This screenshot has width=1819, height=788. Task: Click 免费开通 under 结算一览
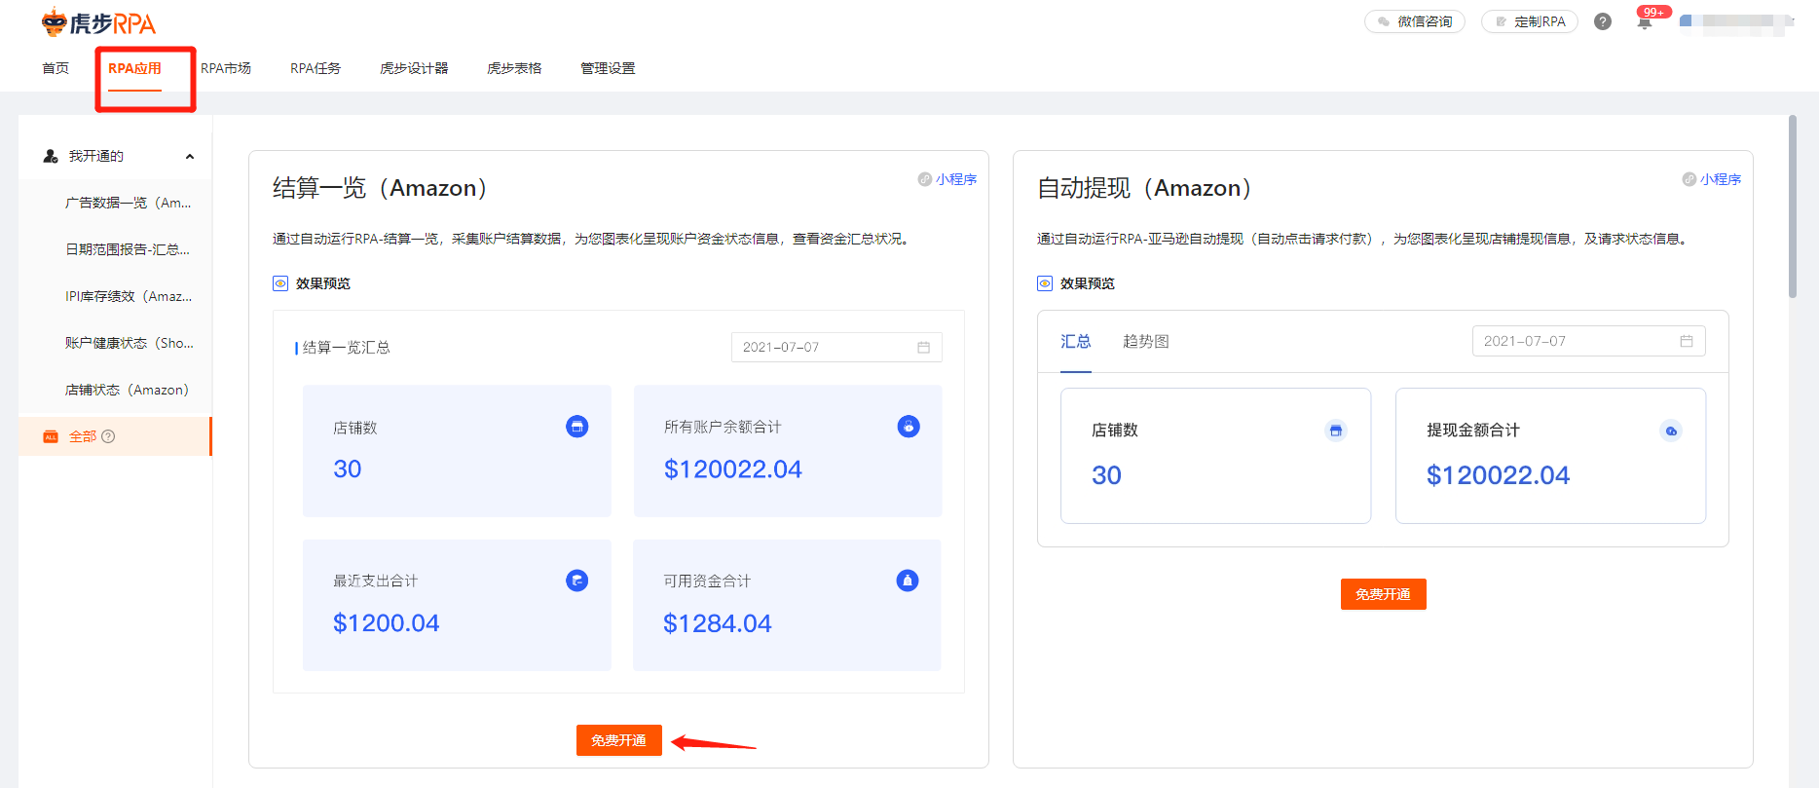[x=619, y=740]
